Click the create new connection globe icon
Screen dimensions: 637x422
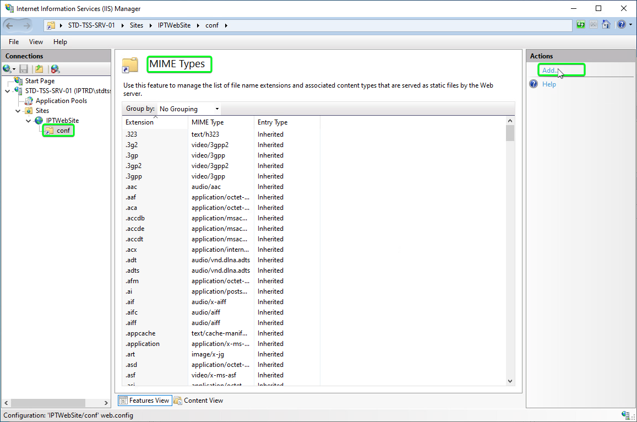(7, 69)
